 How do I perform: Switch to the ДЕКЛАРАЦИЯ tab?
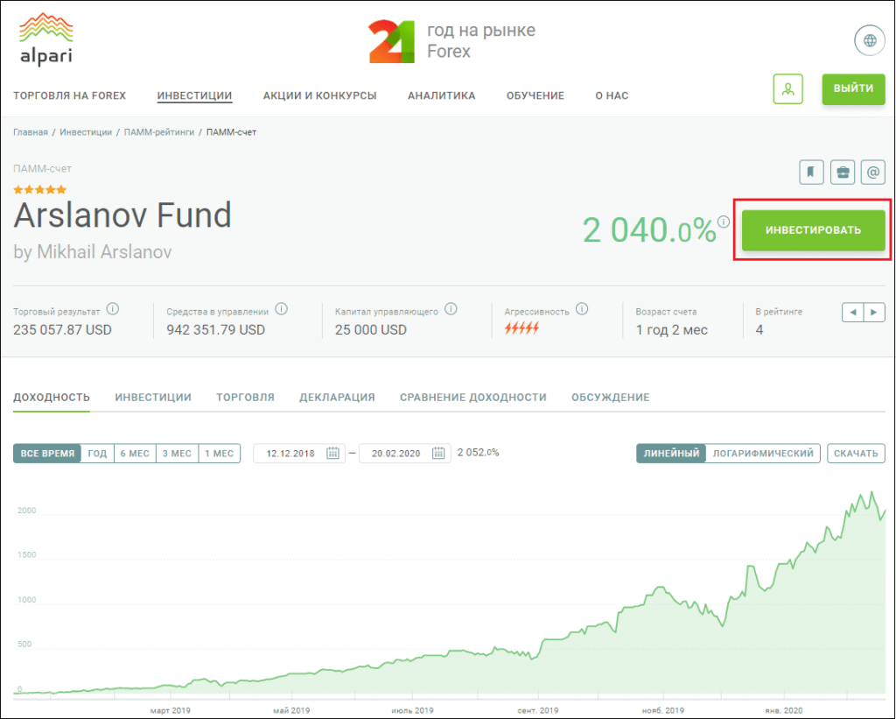(337, 398)
